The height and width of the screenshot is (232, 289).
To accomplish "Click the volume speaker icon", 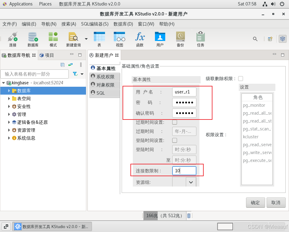I will click(273, 4).
